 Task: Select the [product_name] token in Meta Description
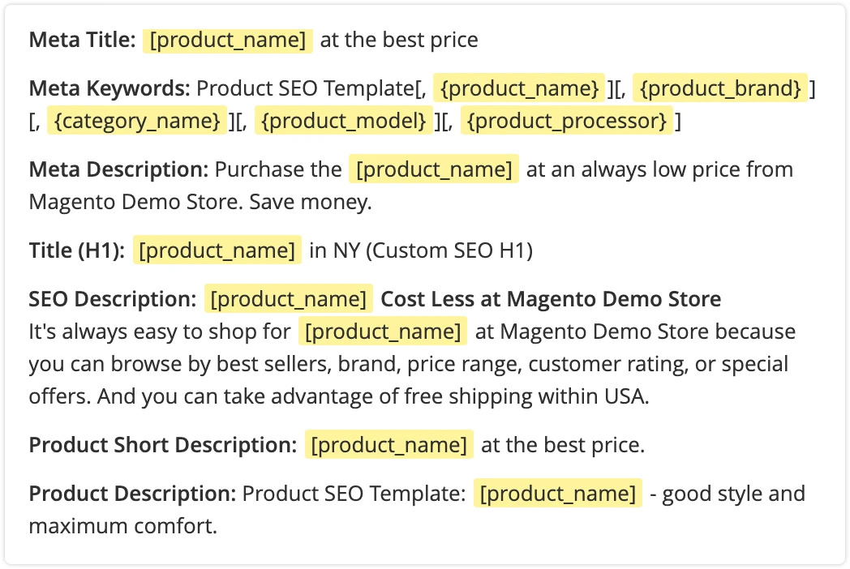(x=435, y=169)
